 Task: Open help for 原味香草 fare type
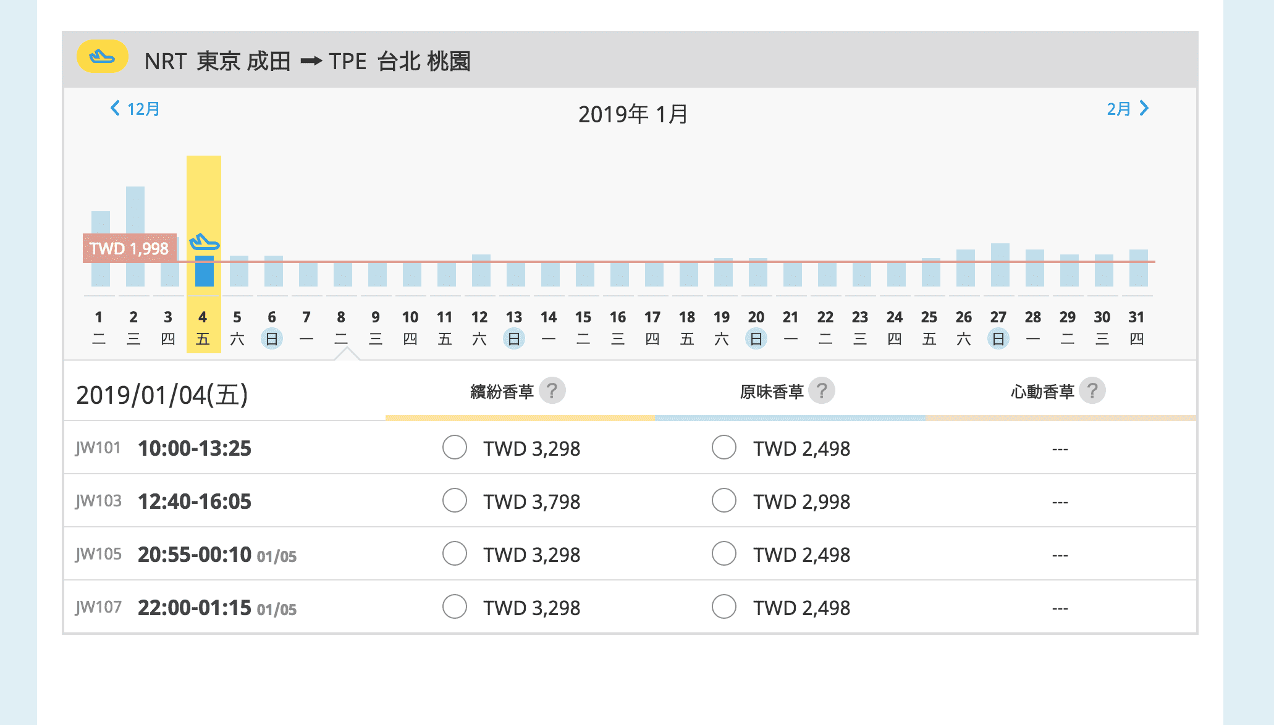click(821, 390)
